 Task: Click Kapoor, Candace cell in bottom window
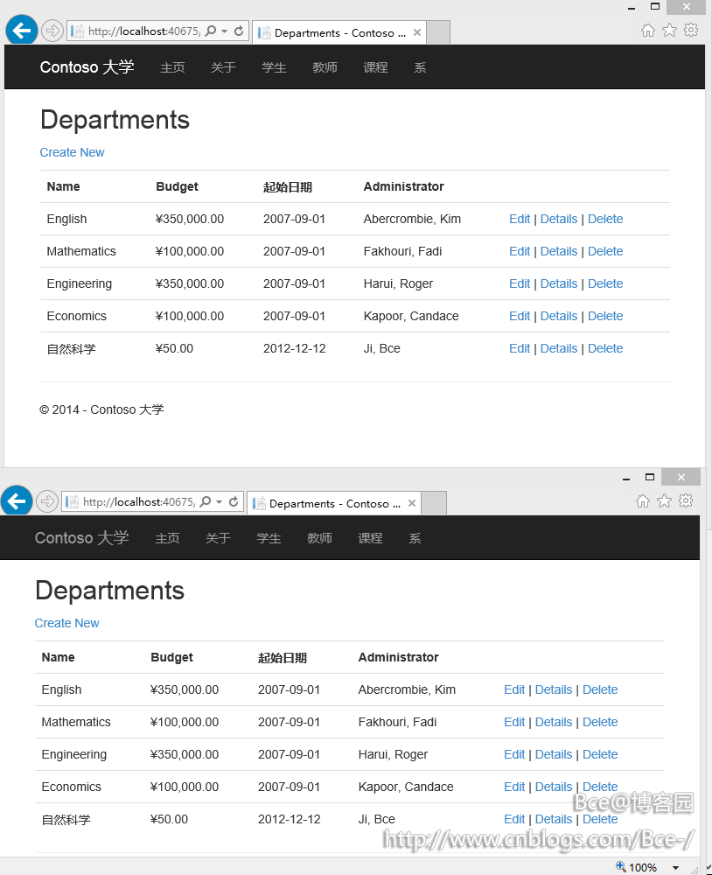pyautogui.click(x=406, y=787)
